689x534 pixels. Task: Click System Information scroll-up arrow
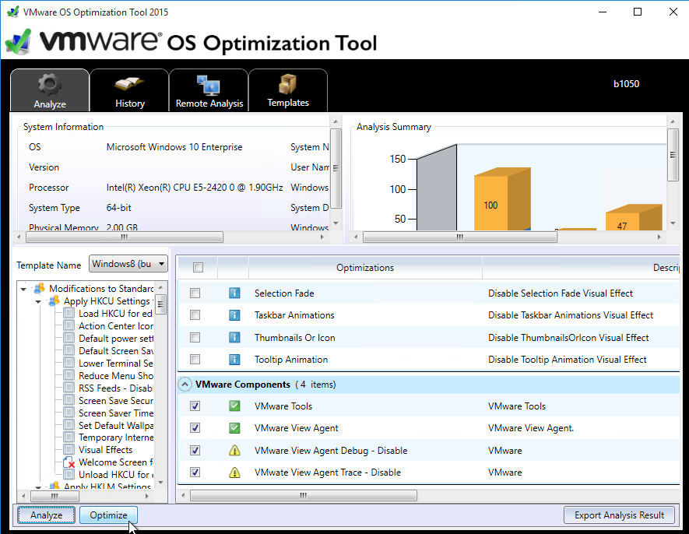(336, 121)
